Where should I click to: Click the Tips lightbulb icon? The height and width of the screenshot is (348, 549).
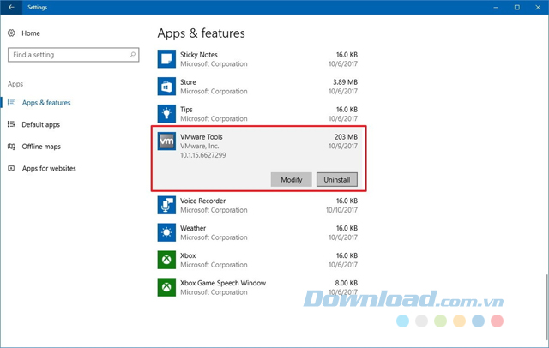[166, 114]
